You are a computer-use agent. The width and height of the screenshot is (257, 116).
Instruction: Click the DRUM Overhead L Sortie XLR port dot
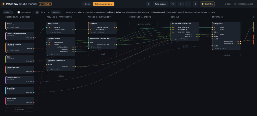coord(34,71)
